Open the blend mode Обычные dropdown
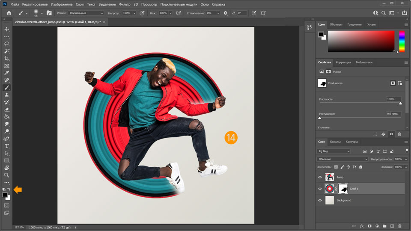 (341, 159)
